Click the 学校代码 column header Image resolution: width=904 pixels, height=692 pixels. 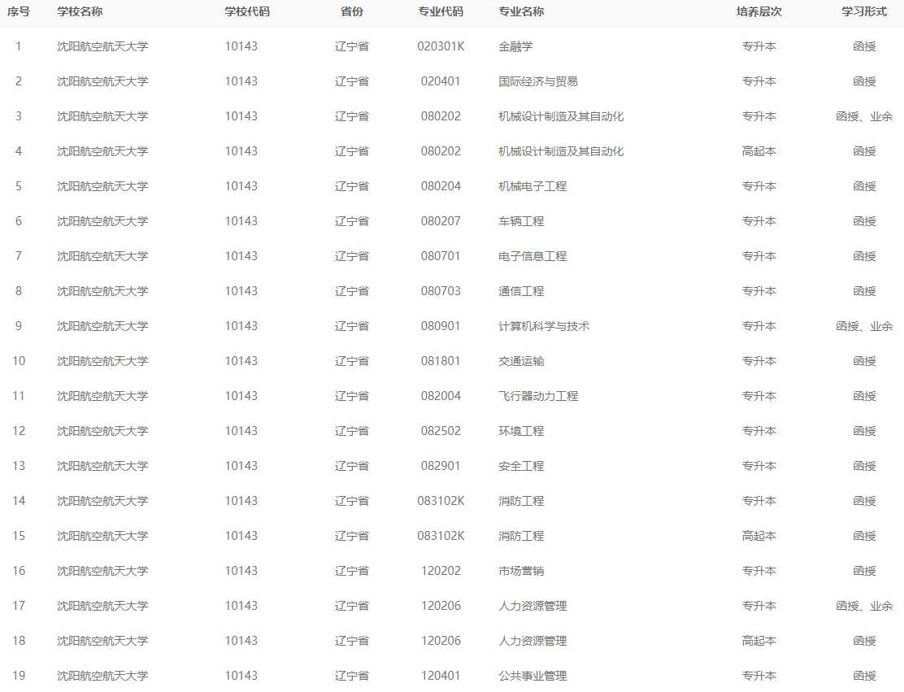247,11
